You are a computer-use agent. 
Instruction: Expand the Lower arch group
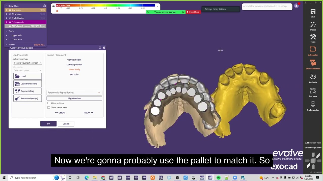(7, 39)
